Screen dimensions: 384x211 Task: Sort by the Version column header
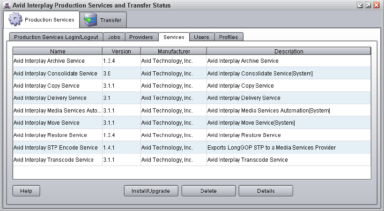(121, 52)
